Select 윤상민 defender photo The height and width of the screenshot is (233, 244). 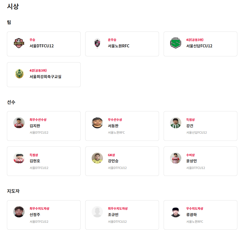[176, 158]
